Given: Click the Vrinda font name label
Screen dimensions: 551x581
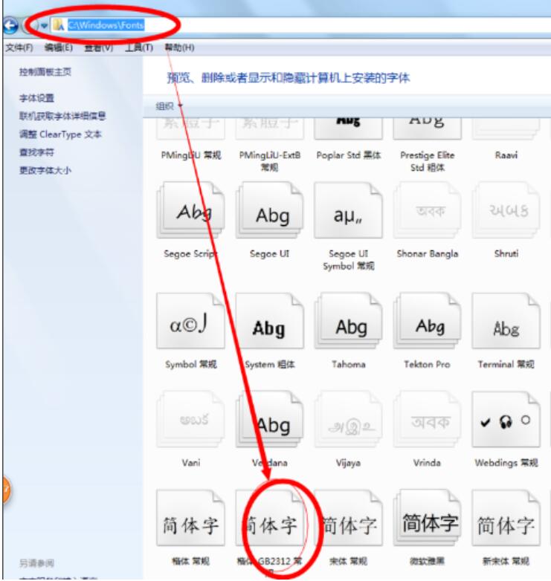Looking at the screenshot, I should [427, 463].
